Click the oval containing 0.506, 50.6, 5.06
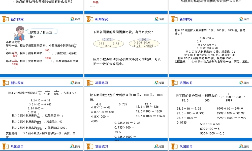Screen dimensions: 252x151 pos(144,44)
